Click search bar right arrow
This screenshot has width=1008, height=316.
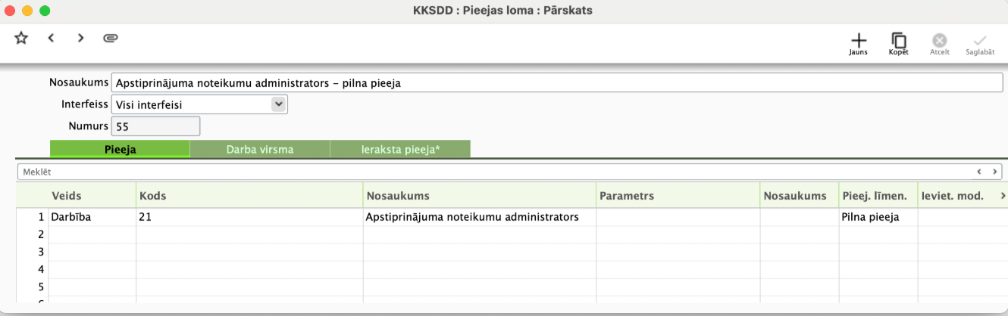994,172
